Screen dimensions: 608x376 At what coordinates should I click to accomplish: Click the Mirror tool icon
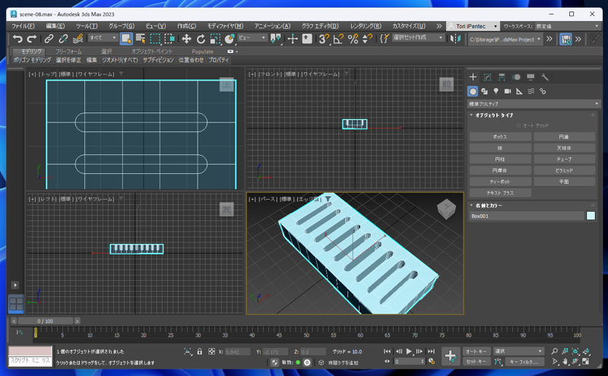coord(455,39)
